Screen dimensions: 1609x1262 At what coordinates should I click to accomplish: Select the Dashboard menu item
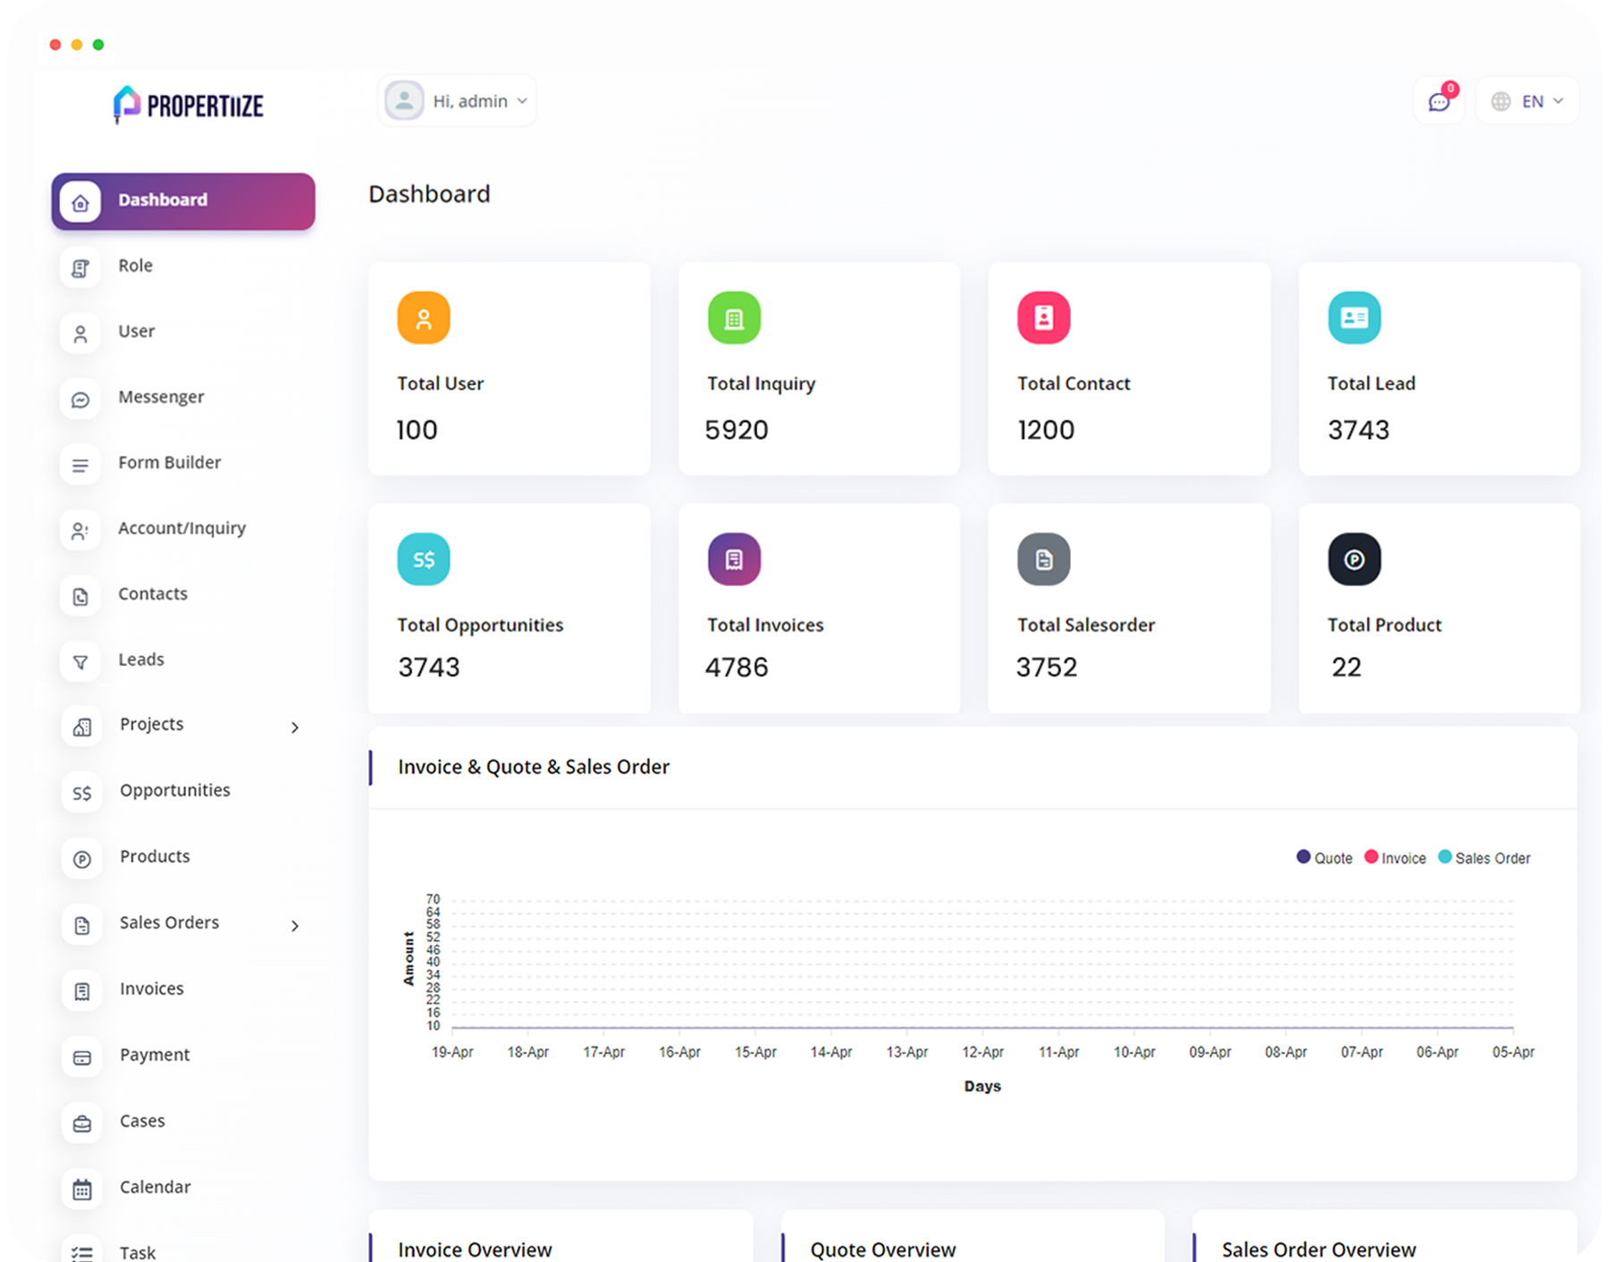[x=183, y=201]
